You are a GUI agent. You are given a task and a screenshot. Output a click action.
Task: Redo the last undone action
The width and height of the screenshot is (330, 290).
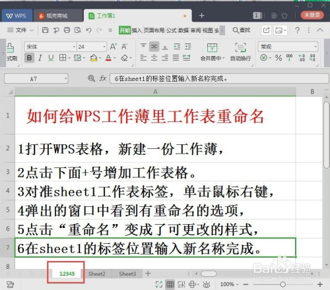click(99, 30)
